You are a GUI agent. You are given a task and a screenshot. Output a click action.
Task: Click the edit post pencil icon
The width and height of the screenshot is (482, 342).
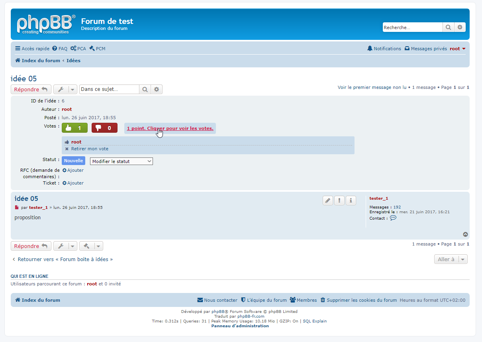tap(328, 200)
